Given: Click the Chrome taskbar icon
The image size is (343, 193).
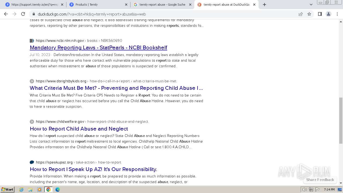Looking at the screenshot, I should point(48,190).
